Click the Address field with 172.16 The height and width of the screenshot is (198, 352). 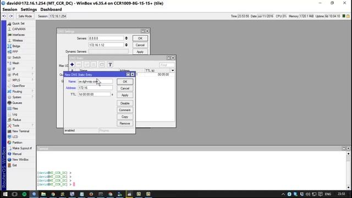click(95, 88)
